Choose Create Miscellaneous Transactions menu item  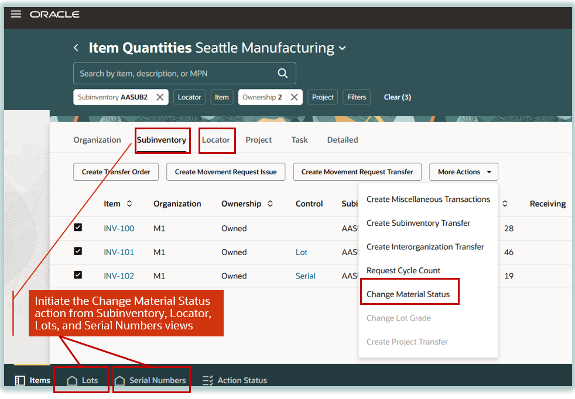coord(428,199)
